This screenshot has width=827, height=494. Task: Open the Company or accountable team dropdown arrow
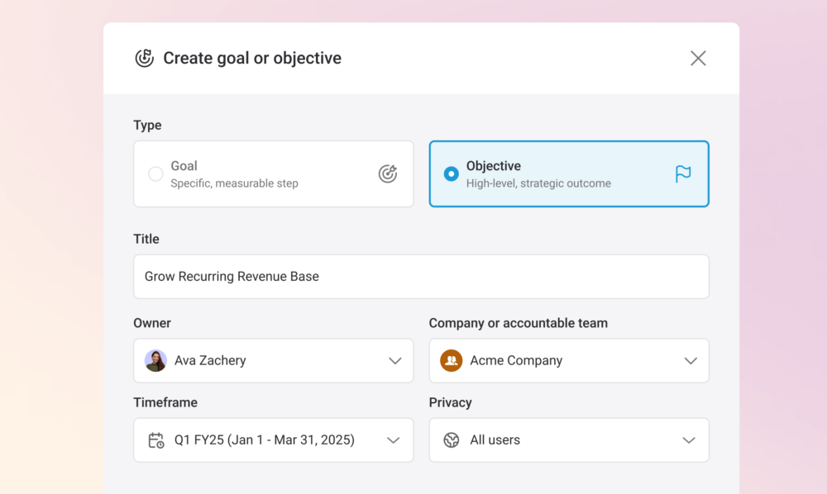691,361
